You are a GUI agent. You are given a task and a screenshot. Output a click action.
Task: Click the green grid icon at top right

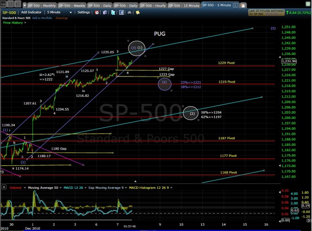308,4
